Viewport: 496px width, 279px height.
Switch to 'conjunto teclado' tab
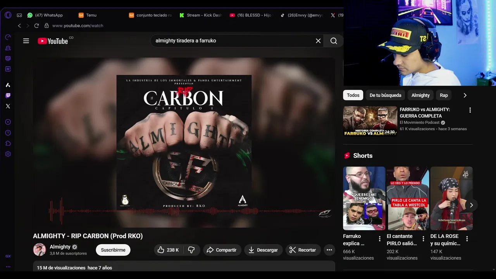[x=151, y=15]
